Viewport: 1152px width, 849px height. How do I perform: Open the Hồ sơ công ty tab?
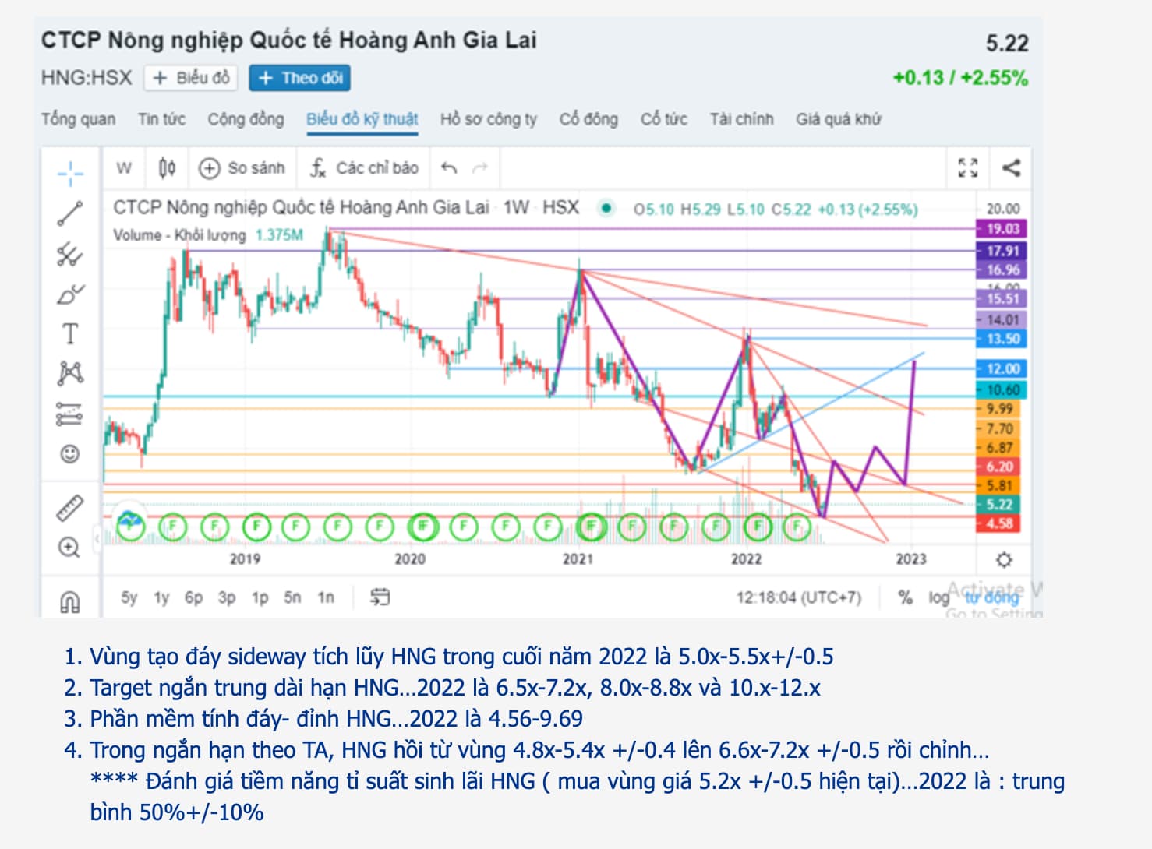[x=489, y=119]
